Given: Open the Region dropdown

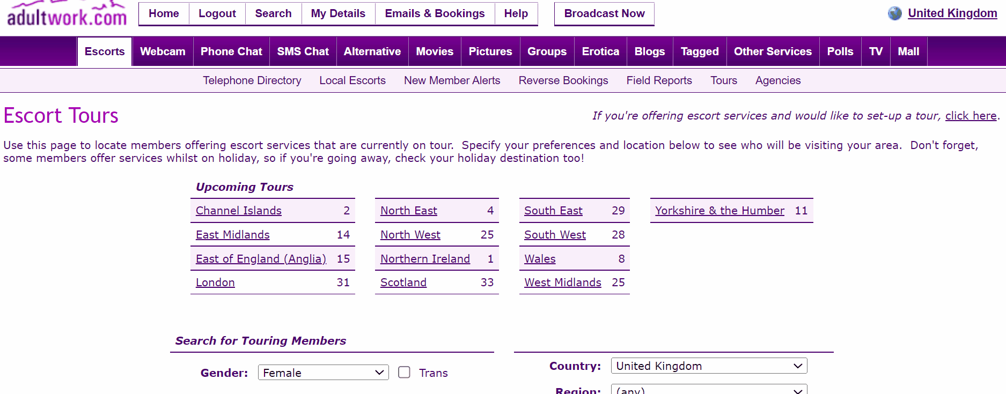Looking at the screenshot, I should pos(708,390).
